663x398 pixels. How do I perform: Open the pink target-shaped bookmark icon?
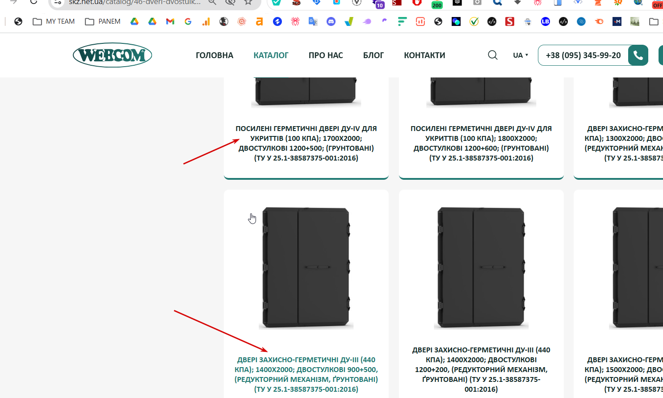coord(242,21)
